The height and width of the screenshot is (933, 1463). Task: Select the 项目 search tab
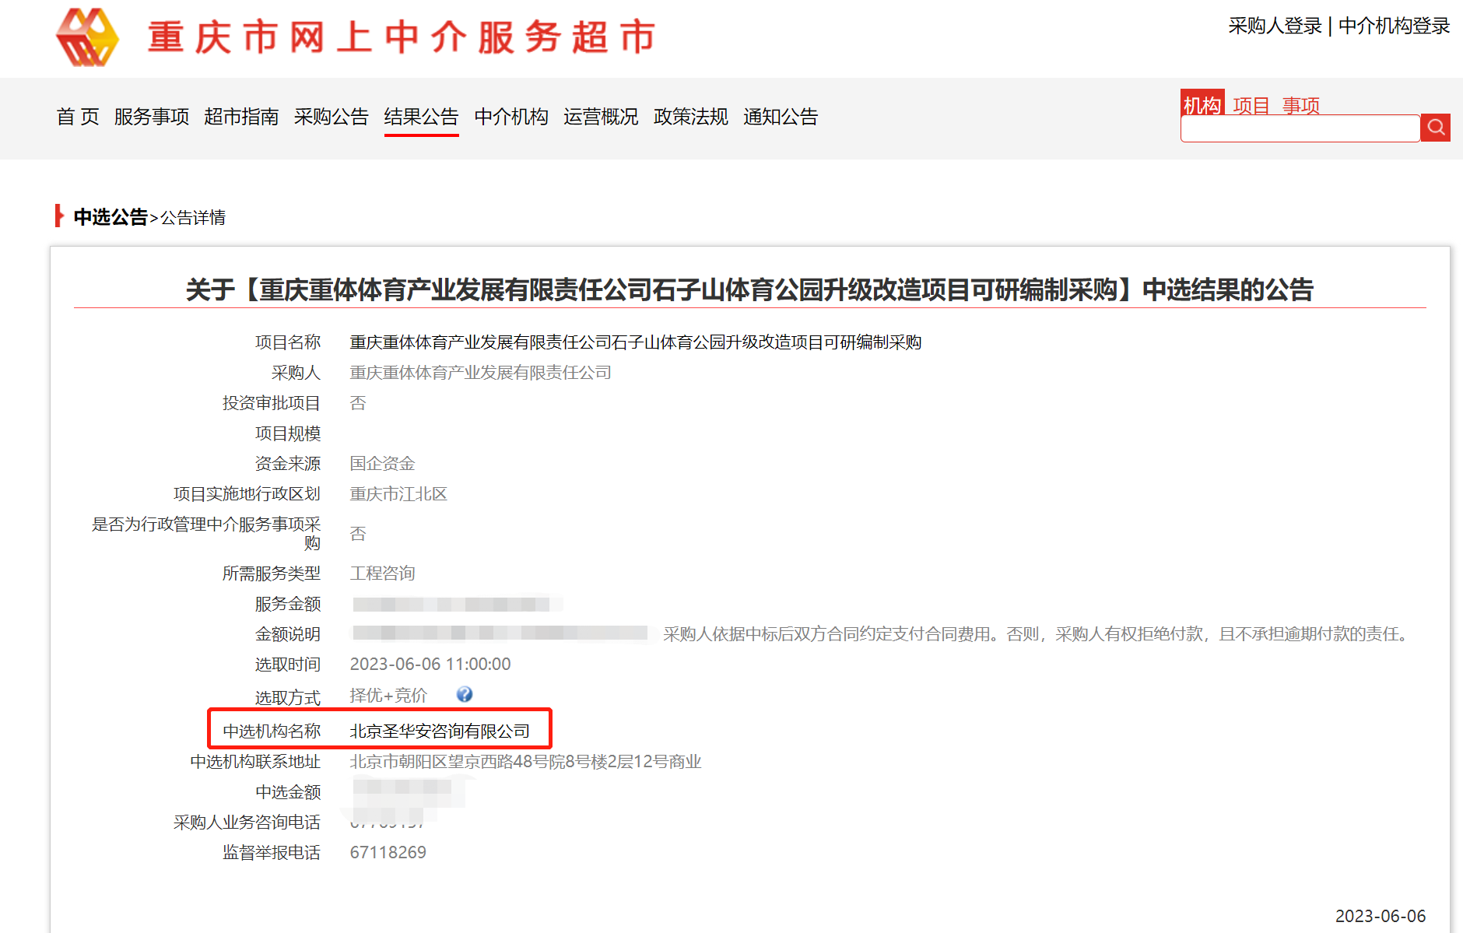1251,105
